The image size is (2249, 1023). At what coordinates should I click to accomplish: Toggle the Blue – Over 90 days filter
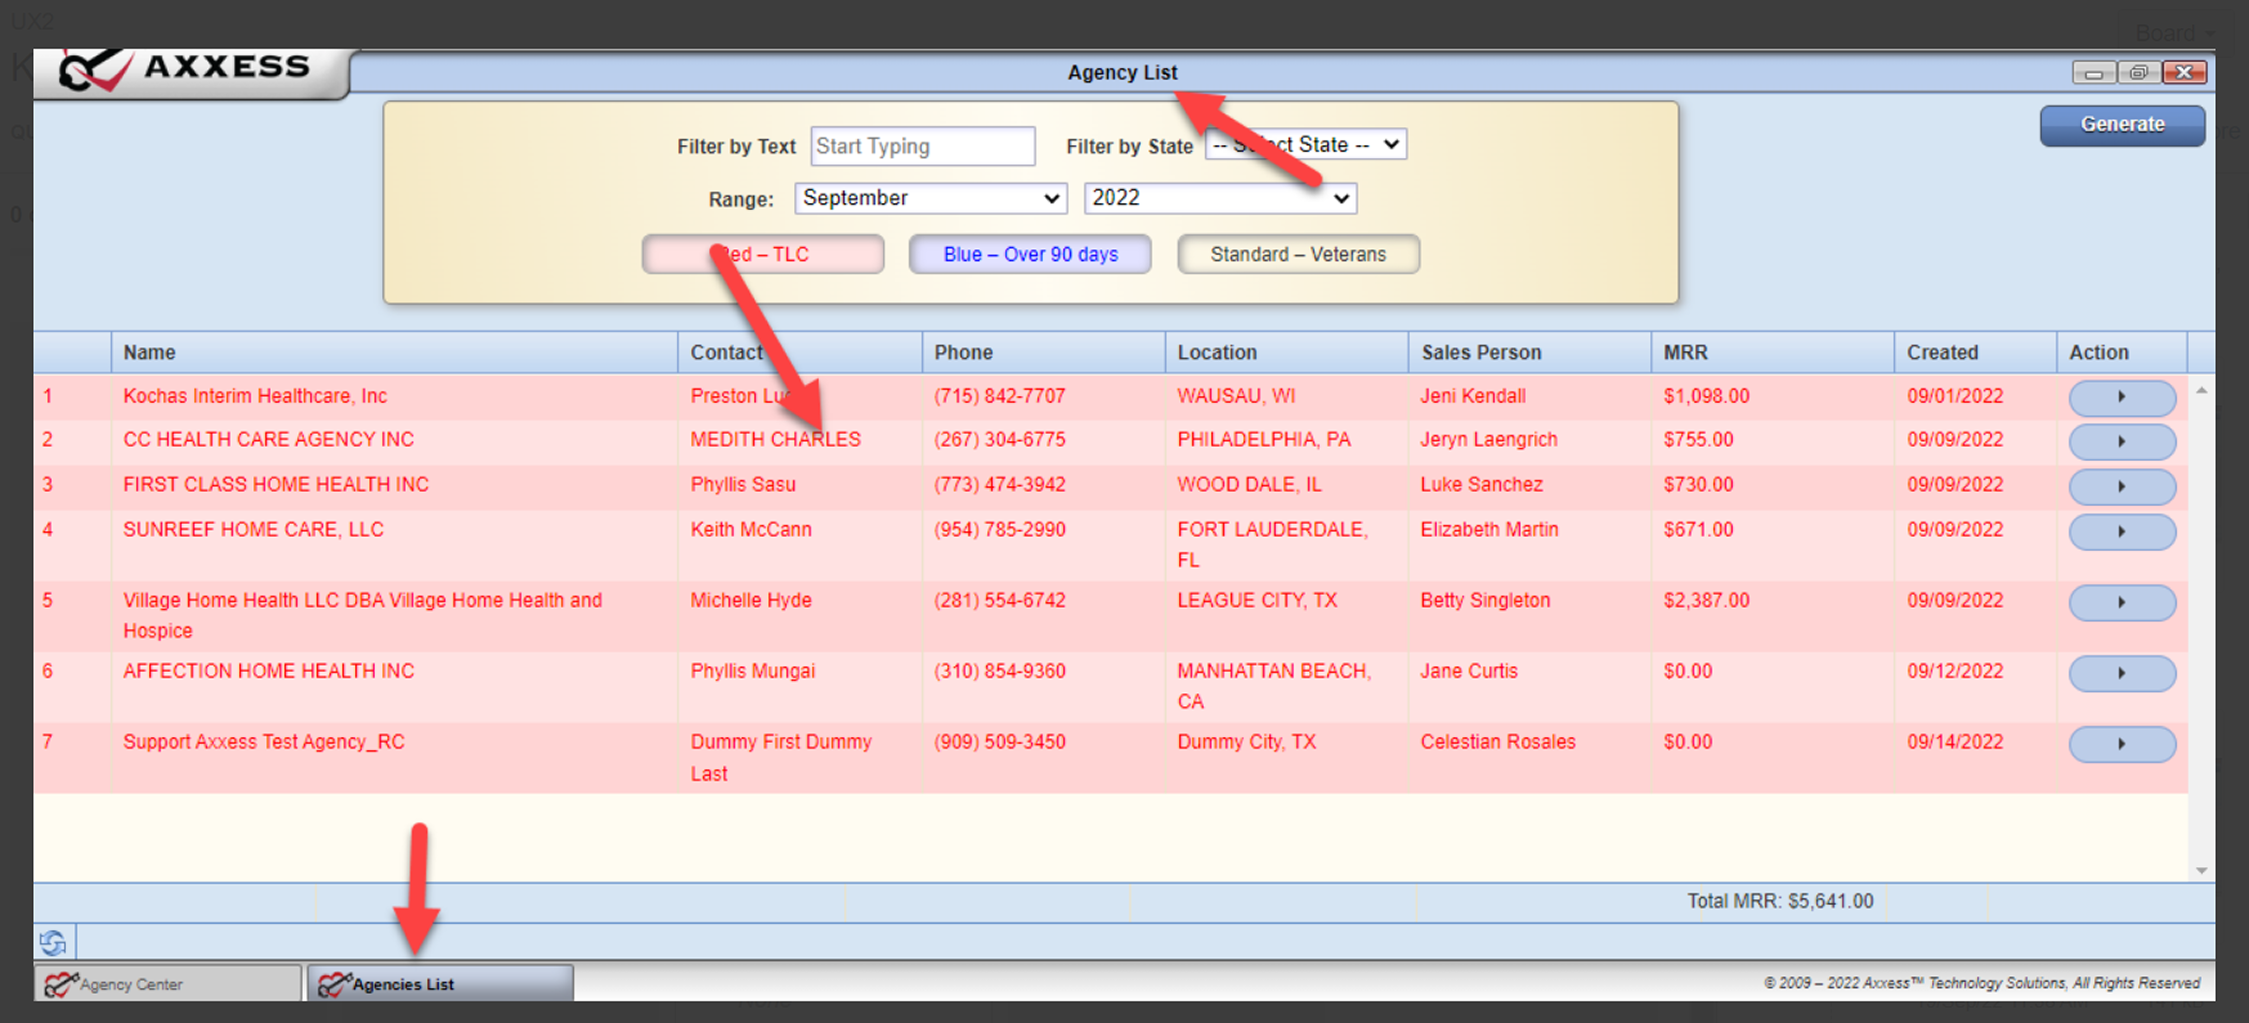(x=1030, y=254)
